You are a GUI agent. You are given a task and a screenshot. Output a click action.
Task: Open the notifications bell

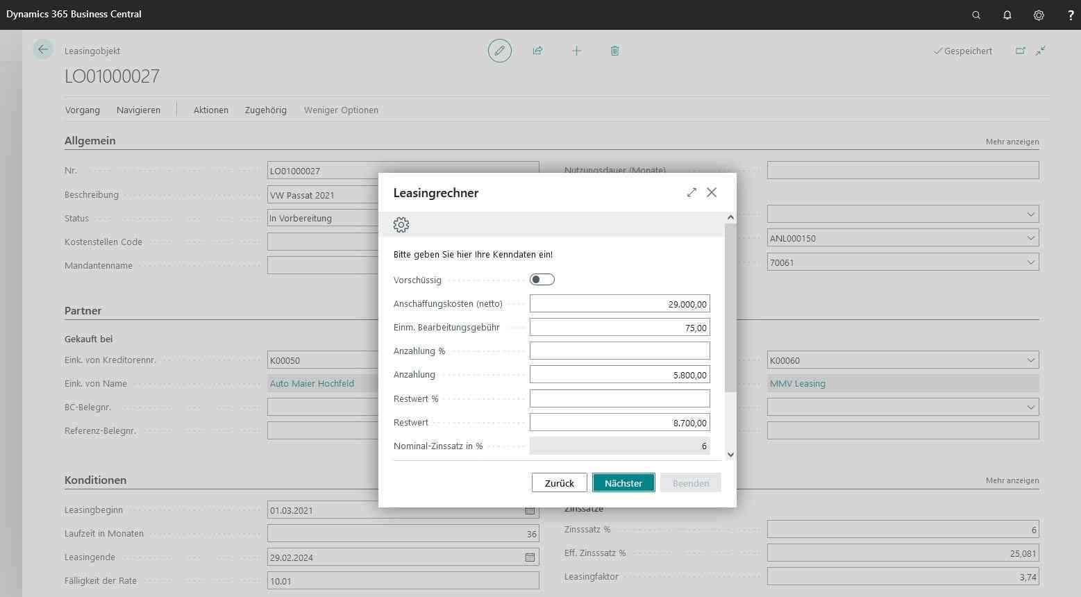pyautogui.click(x=1007, y=15)
